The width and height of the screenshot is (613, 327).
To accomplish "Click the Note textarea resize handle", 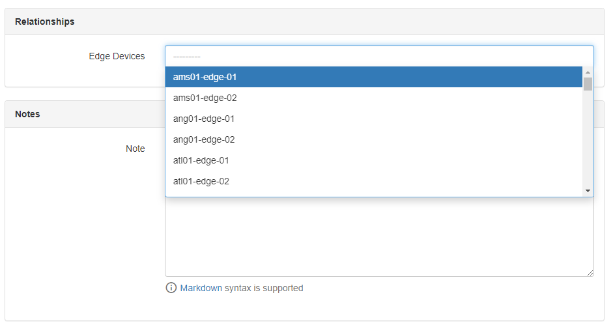I will pyautogui.click(x=590, y=273).
